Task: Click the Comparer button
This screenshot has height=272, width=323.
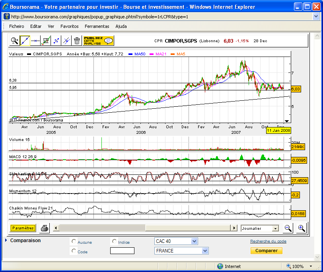Action: [x=267, y=250]
